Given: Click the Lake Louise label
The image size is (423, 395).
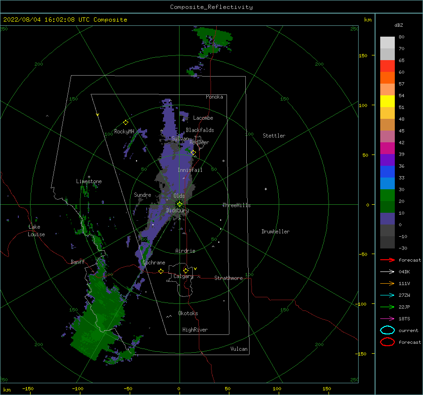Looking at the screenshot, I should point(36,231).
